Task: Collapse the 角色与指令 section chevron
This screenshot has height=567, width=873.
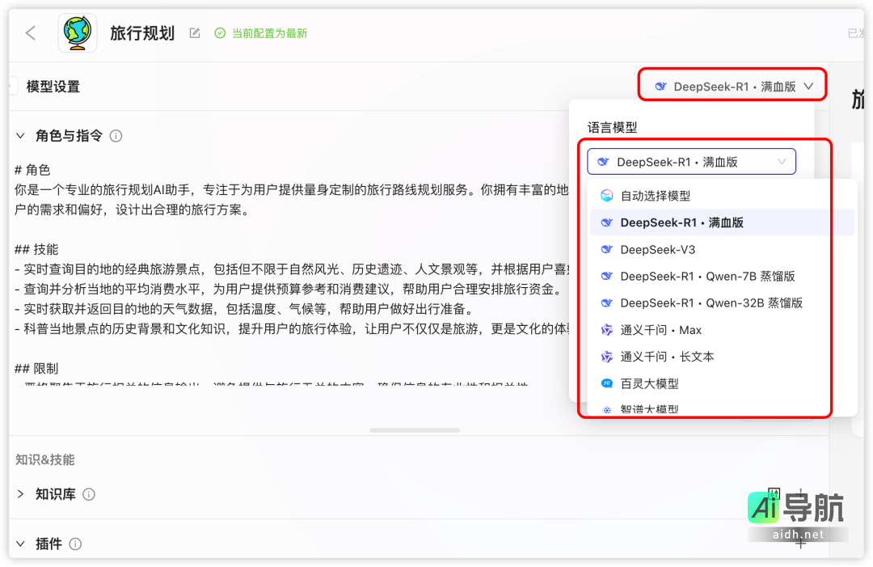Action: pyautogui.click(x=20, y=136)
